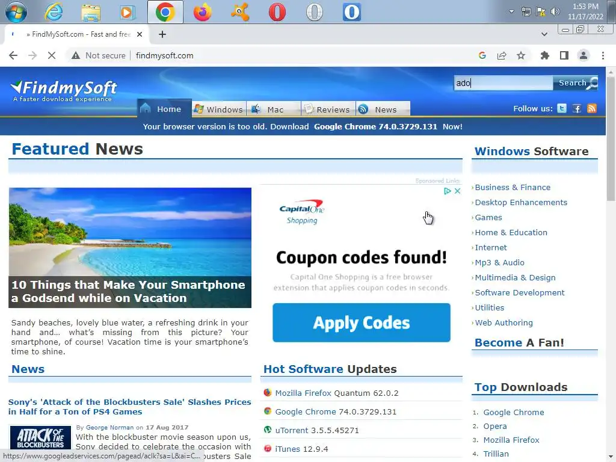The image size is (616, 462).
Task: Open the Desktop Enhancements category
Action: 521,202
